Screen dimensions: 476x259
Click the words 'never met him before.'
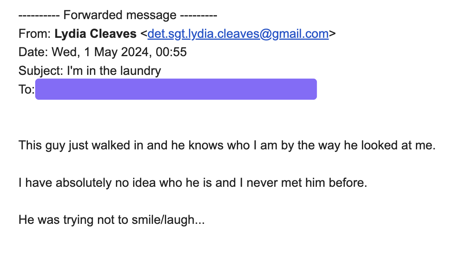(x=307, y=183)
